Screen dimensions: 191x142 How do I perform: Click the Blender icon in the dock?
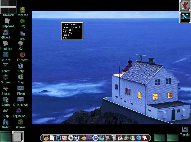[x=83, y=138]
